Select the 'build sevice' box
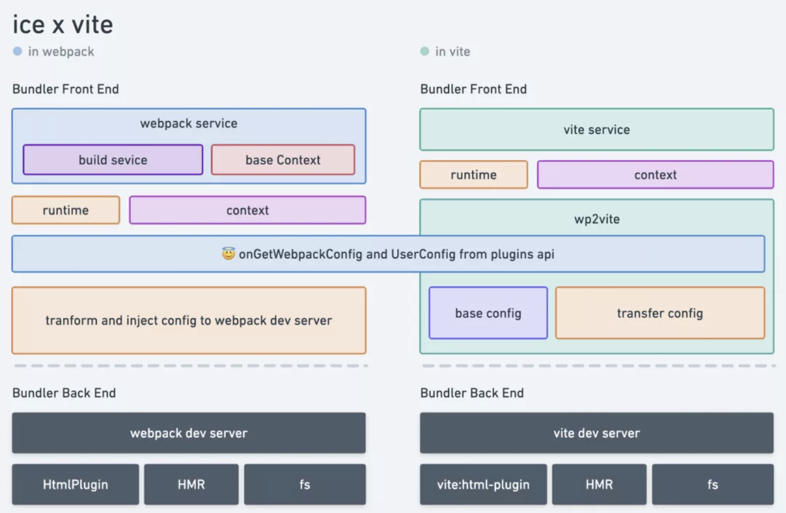Screen dimensions: 786x513 (113, 160)
